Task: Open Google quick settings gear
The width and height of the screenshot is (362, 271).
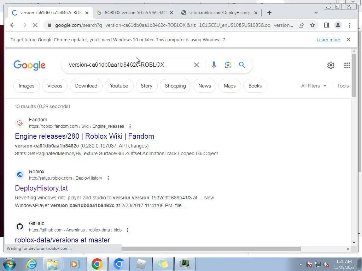Action: [x=331, y=65]
